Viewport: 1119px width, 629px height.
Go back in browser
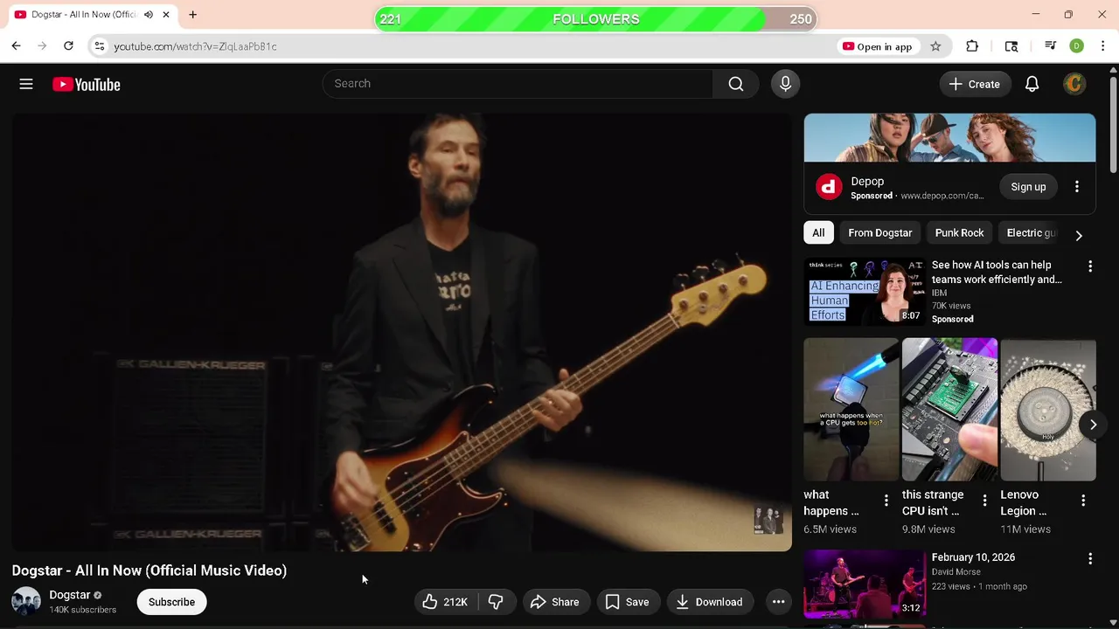click(x=16, y=46)
